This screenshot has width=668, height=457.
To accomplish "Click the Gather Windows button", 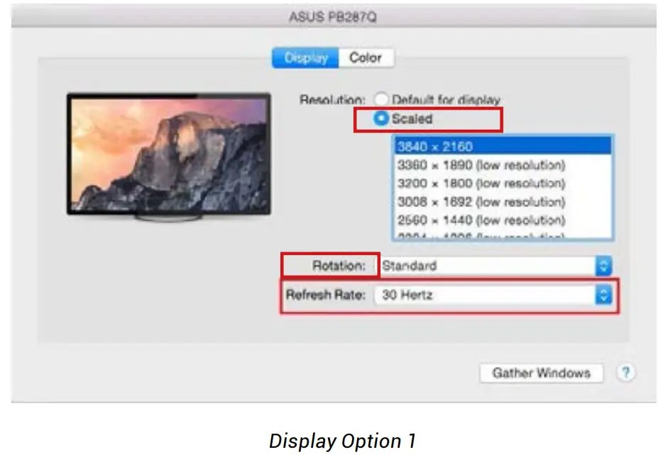I will [x=542, y=373].
